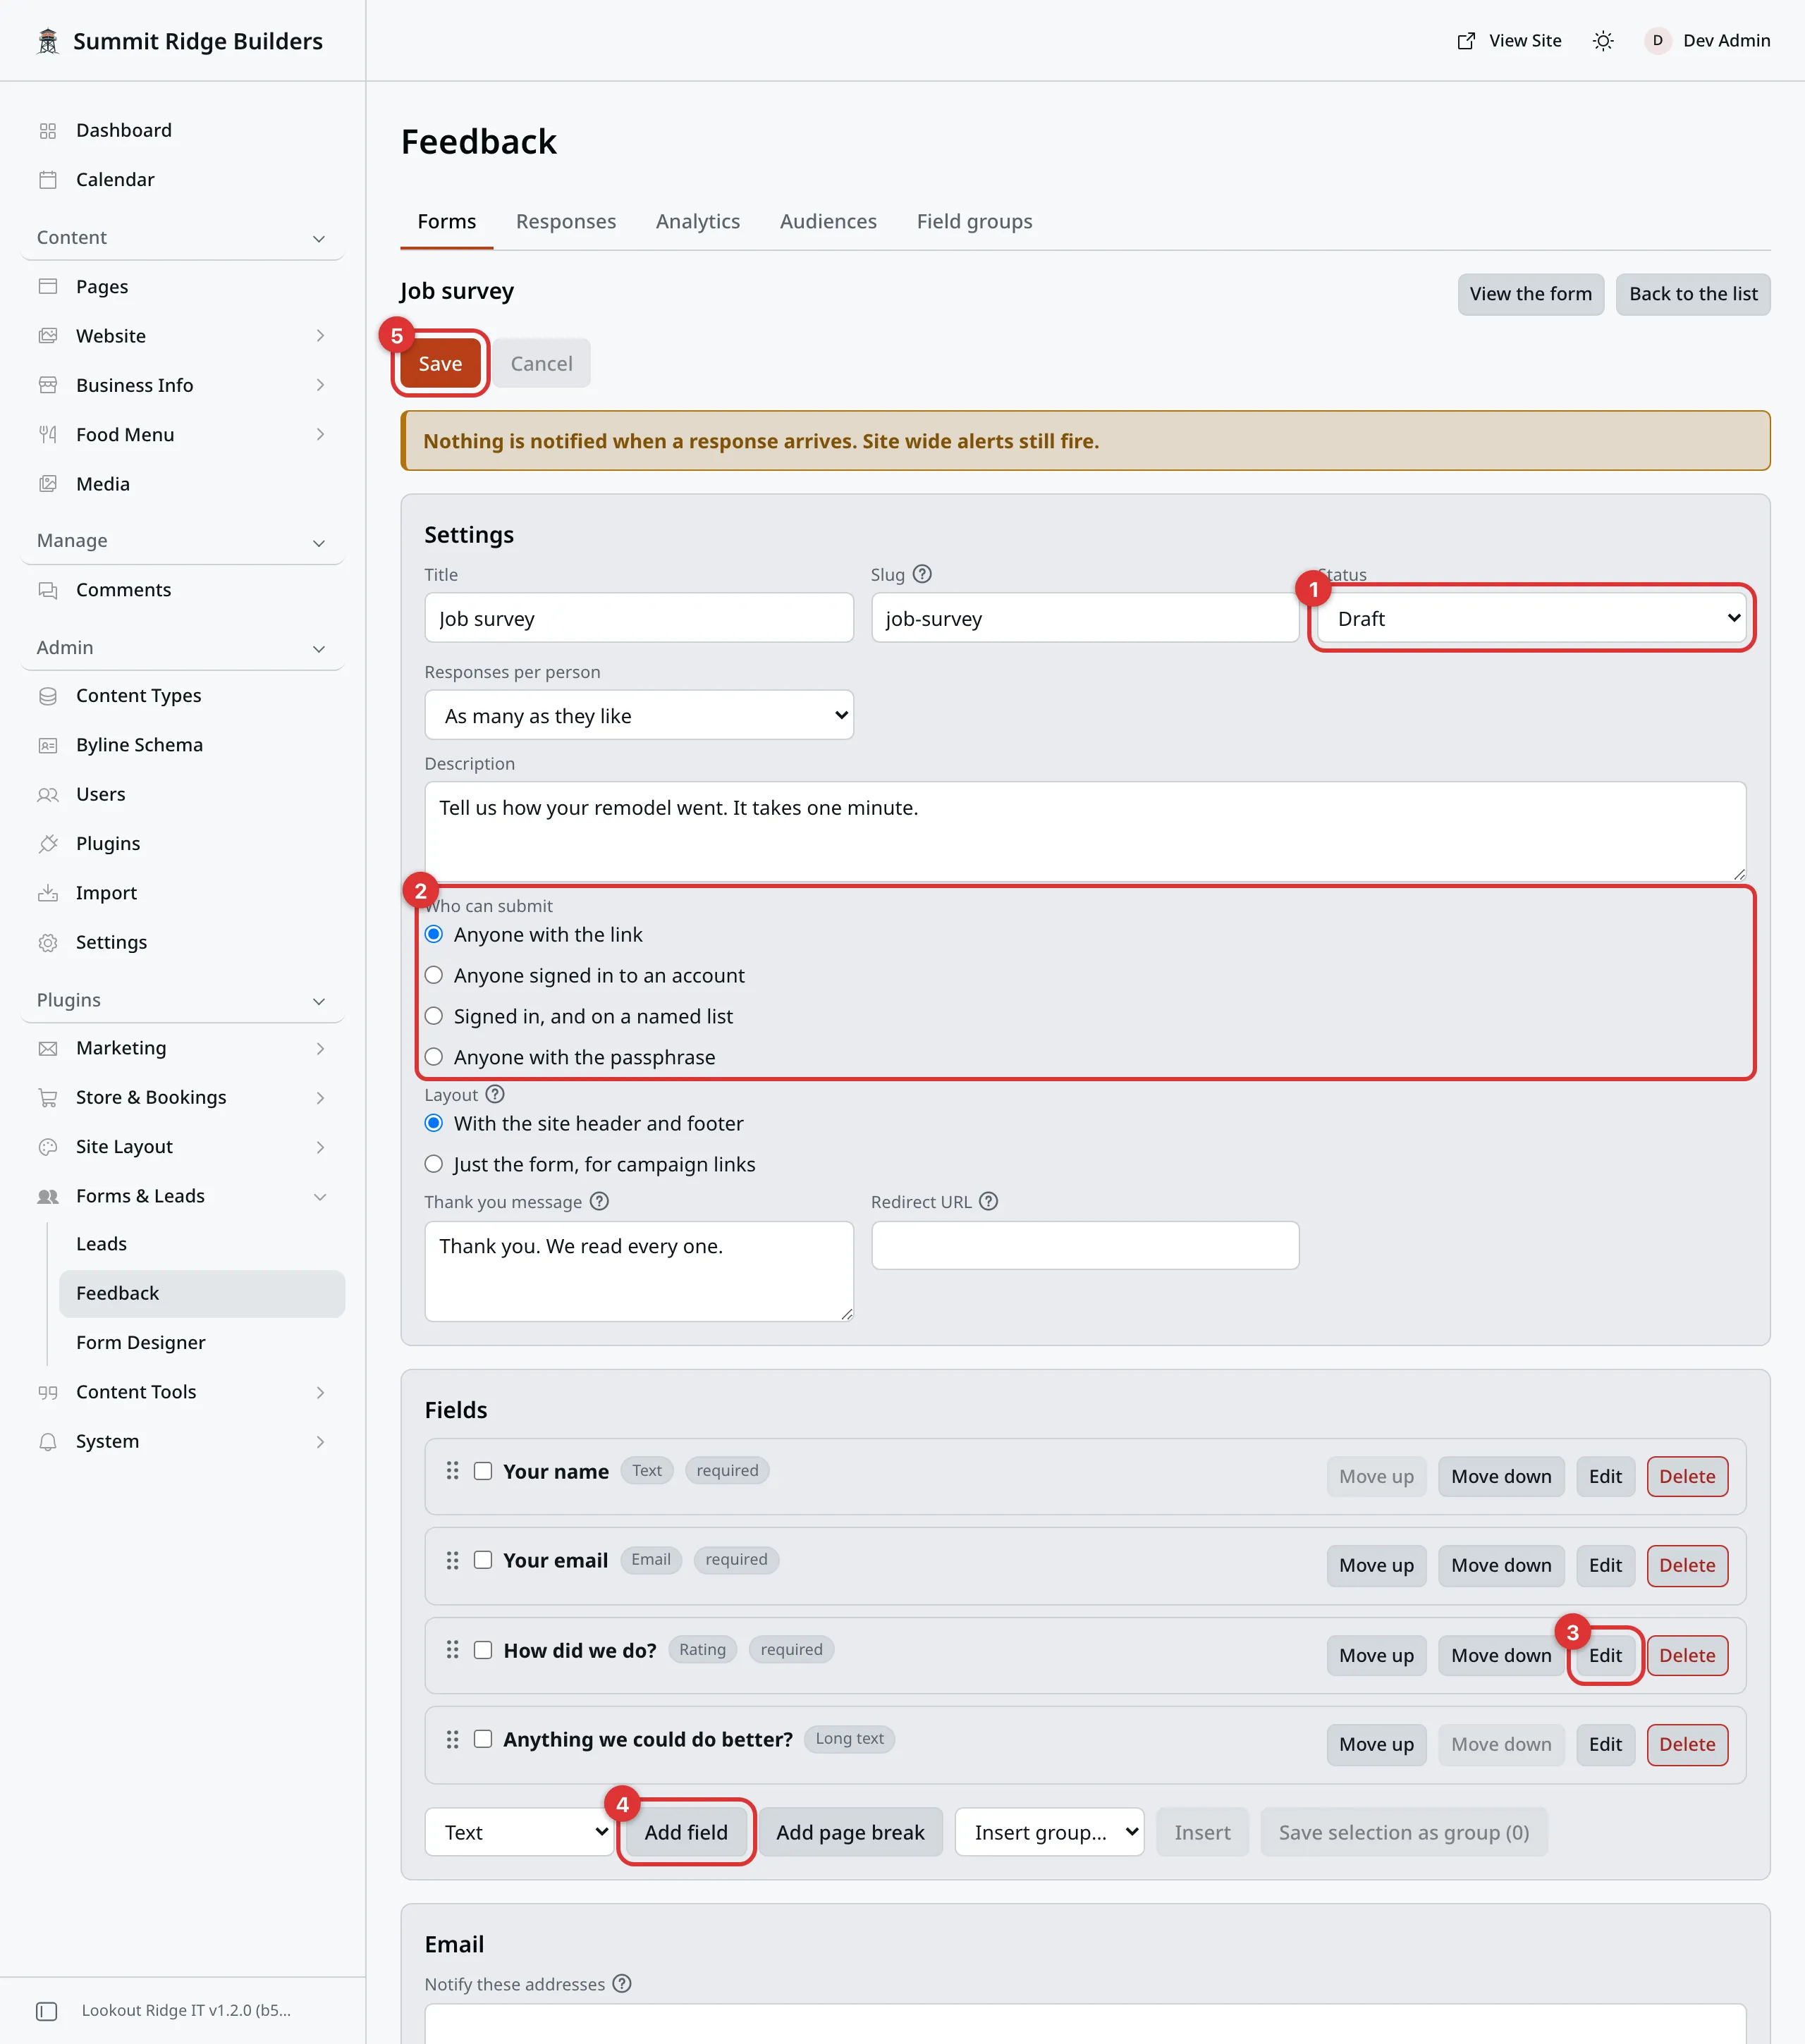Click the Title input with Job survey

coord(638,618)
